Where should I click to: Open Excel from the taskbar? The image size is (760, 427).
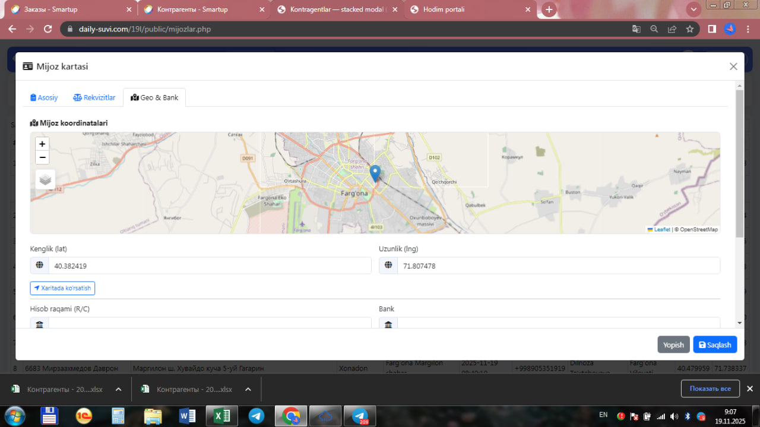point(221,416)
